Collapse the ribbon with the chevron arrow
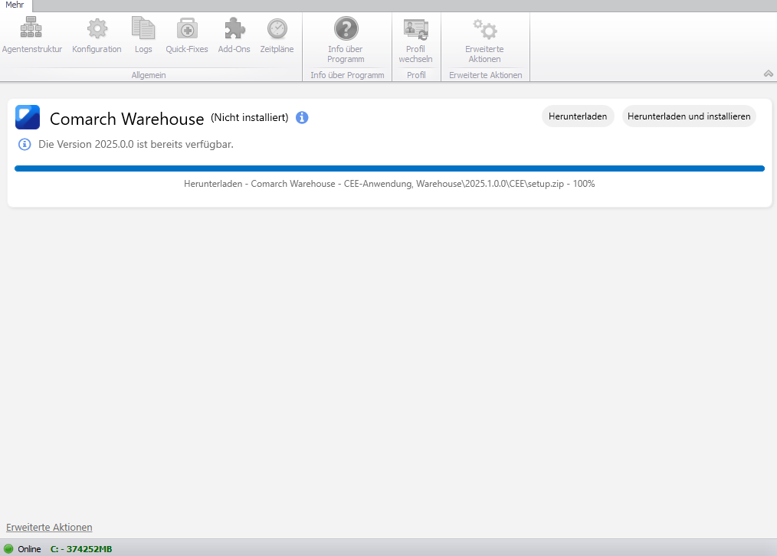Screen dimensions: 777x556 tap(768, 74)
